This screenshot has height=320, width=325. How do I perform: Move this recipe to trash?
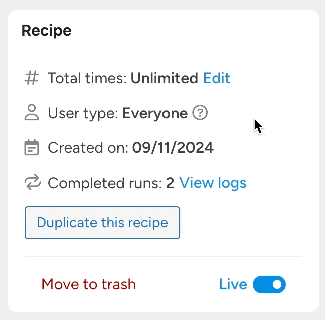click(88, 285)
